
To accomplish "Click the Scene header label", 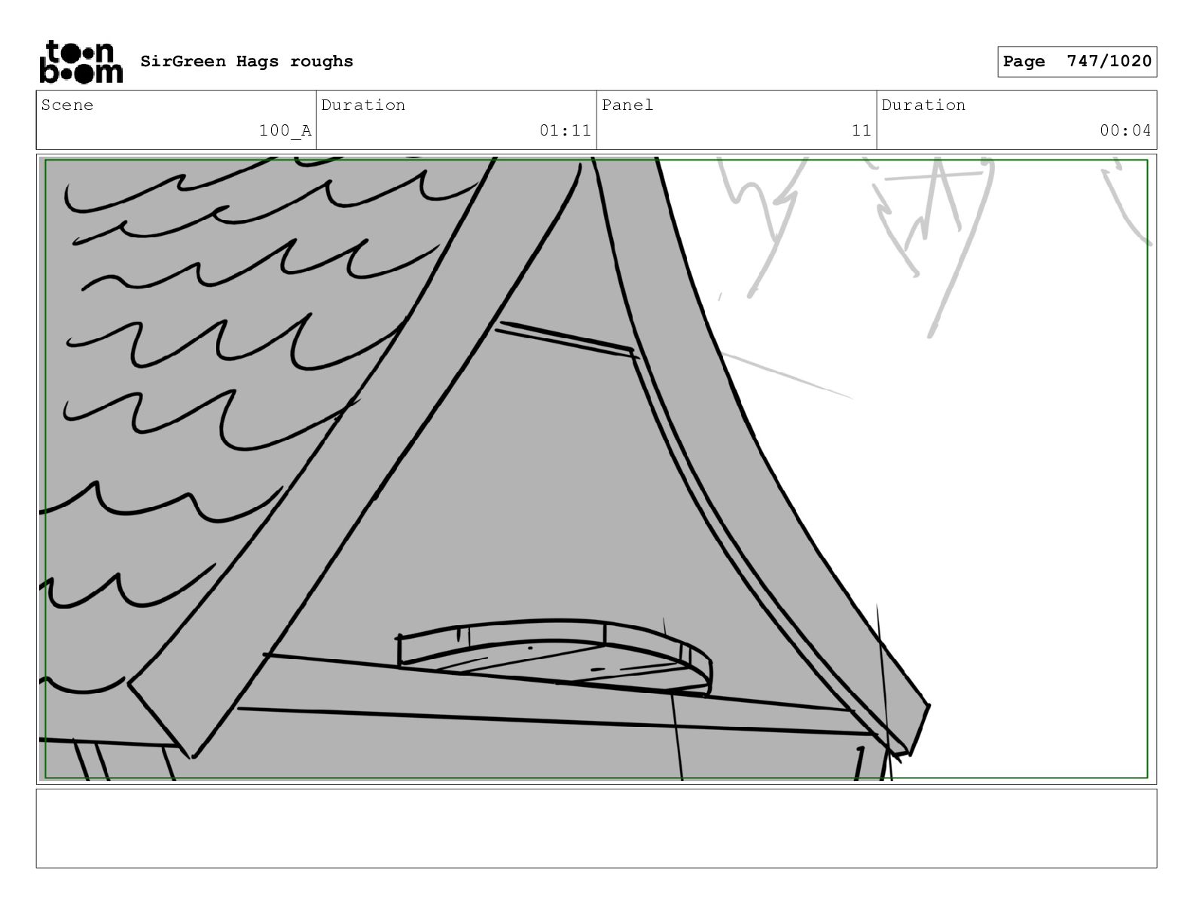I will [67, 105].
